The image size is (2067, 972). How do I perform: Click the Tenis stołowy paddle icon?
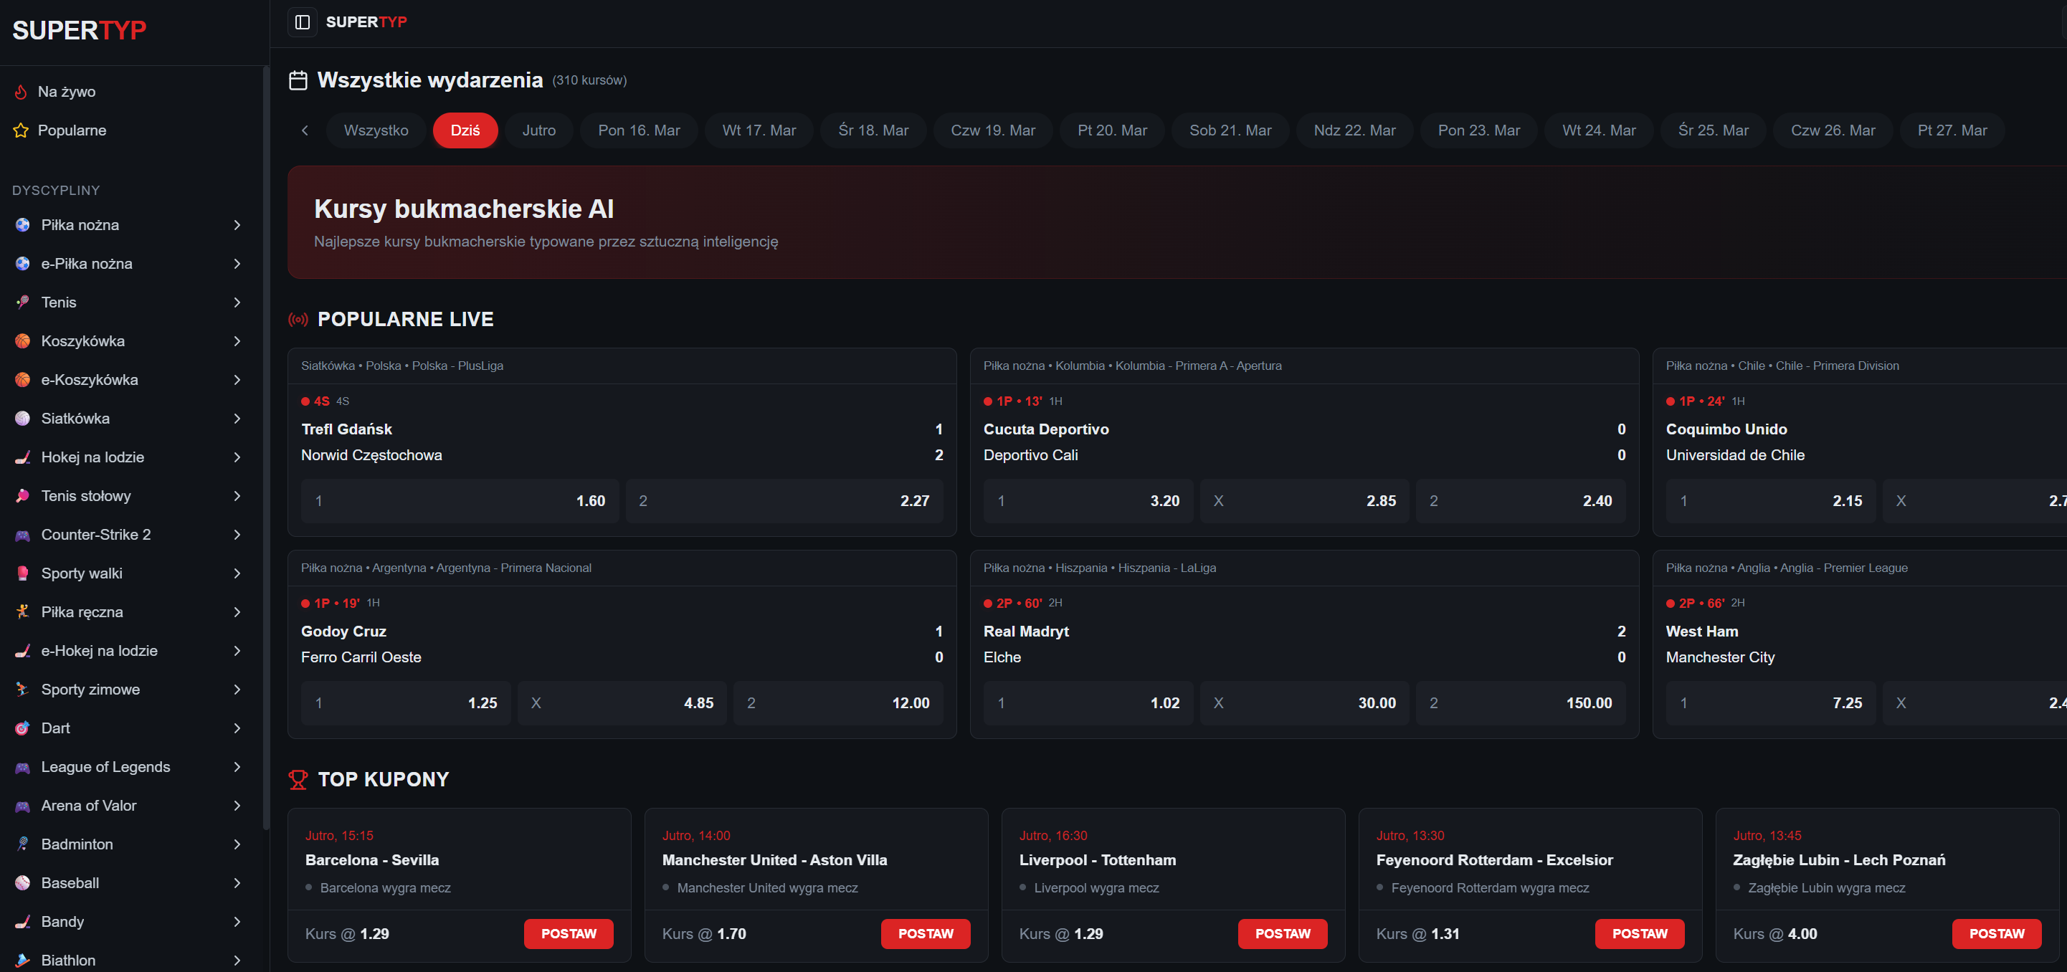22,495
